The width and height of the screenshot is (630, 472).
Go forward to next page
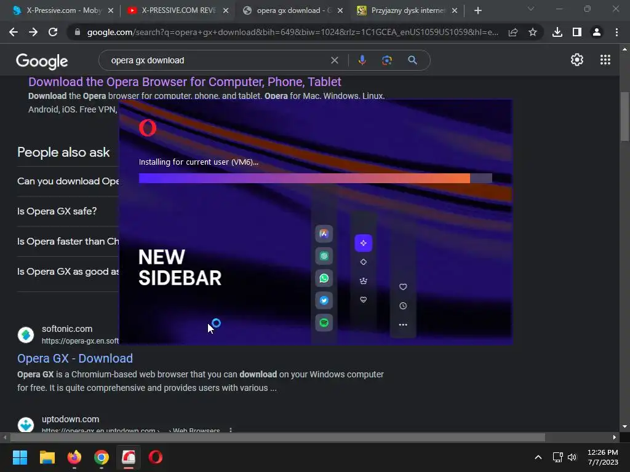coord(33,32)
